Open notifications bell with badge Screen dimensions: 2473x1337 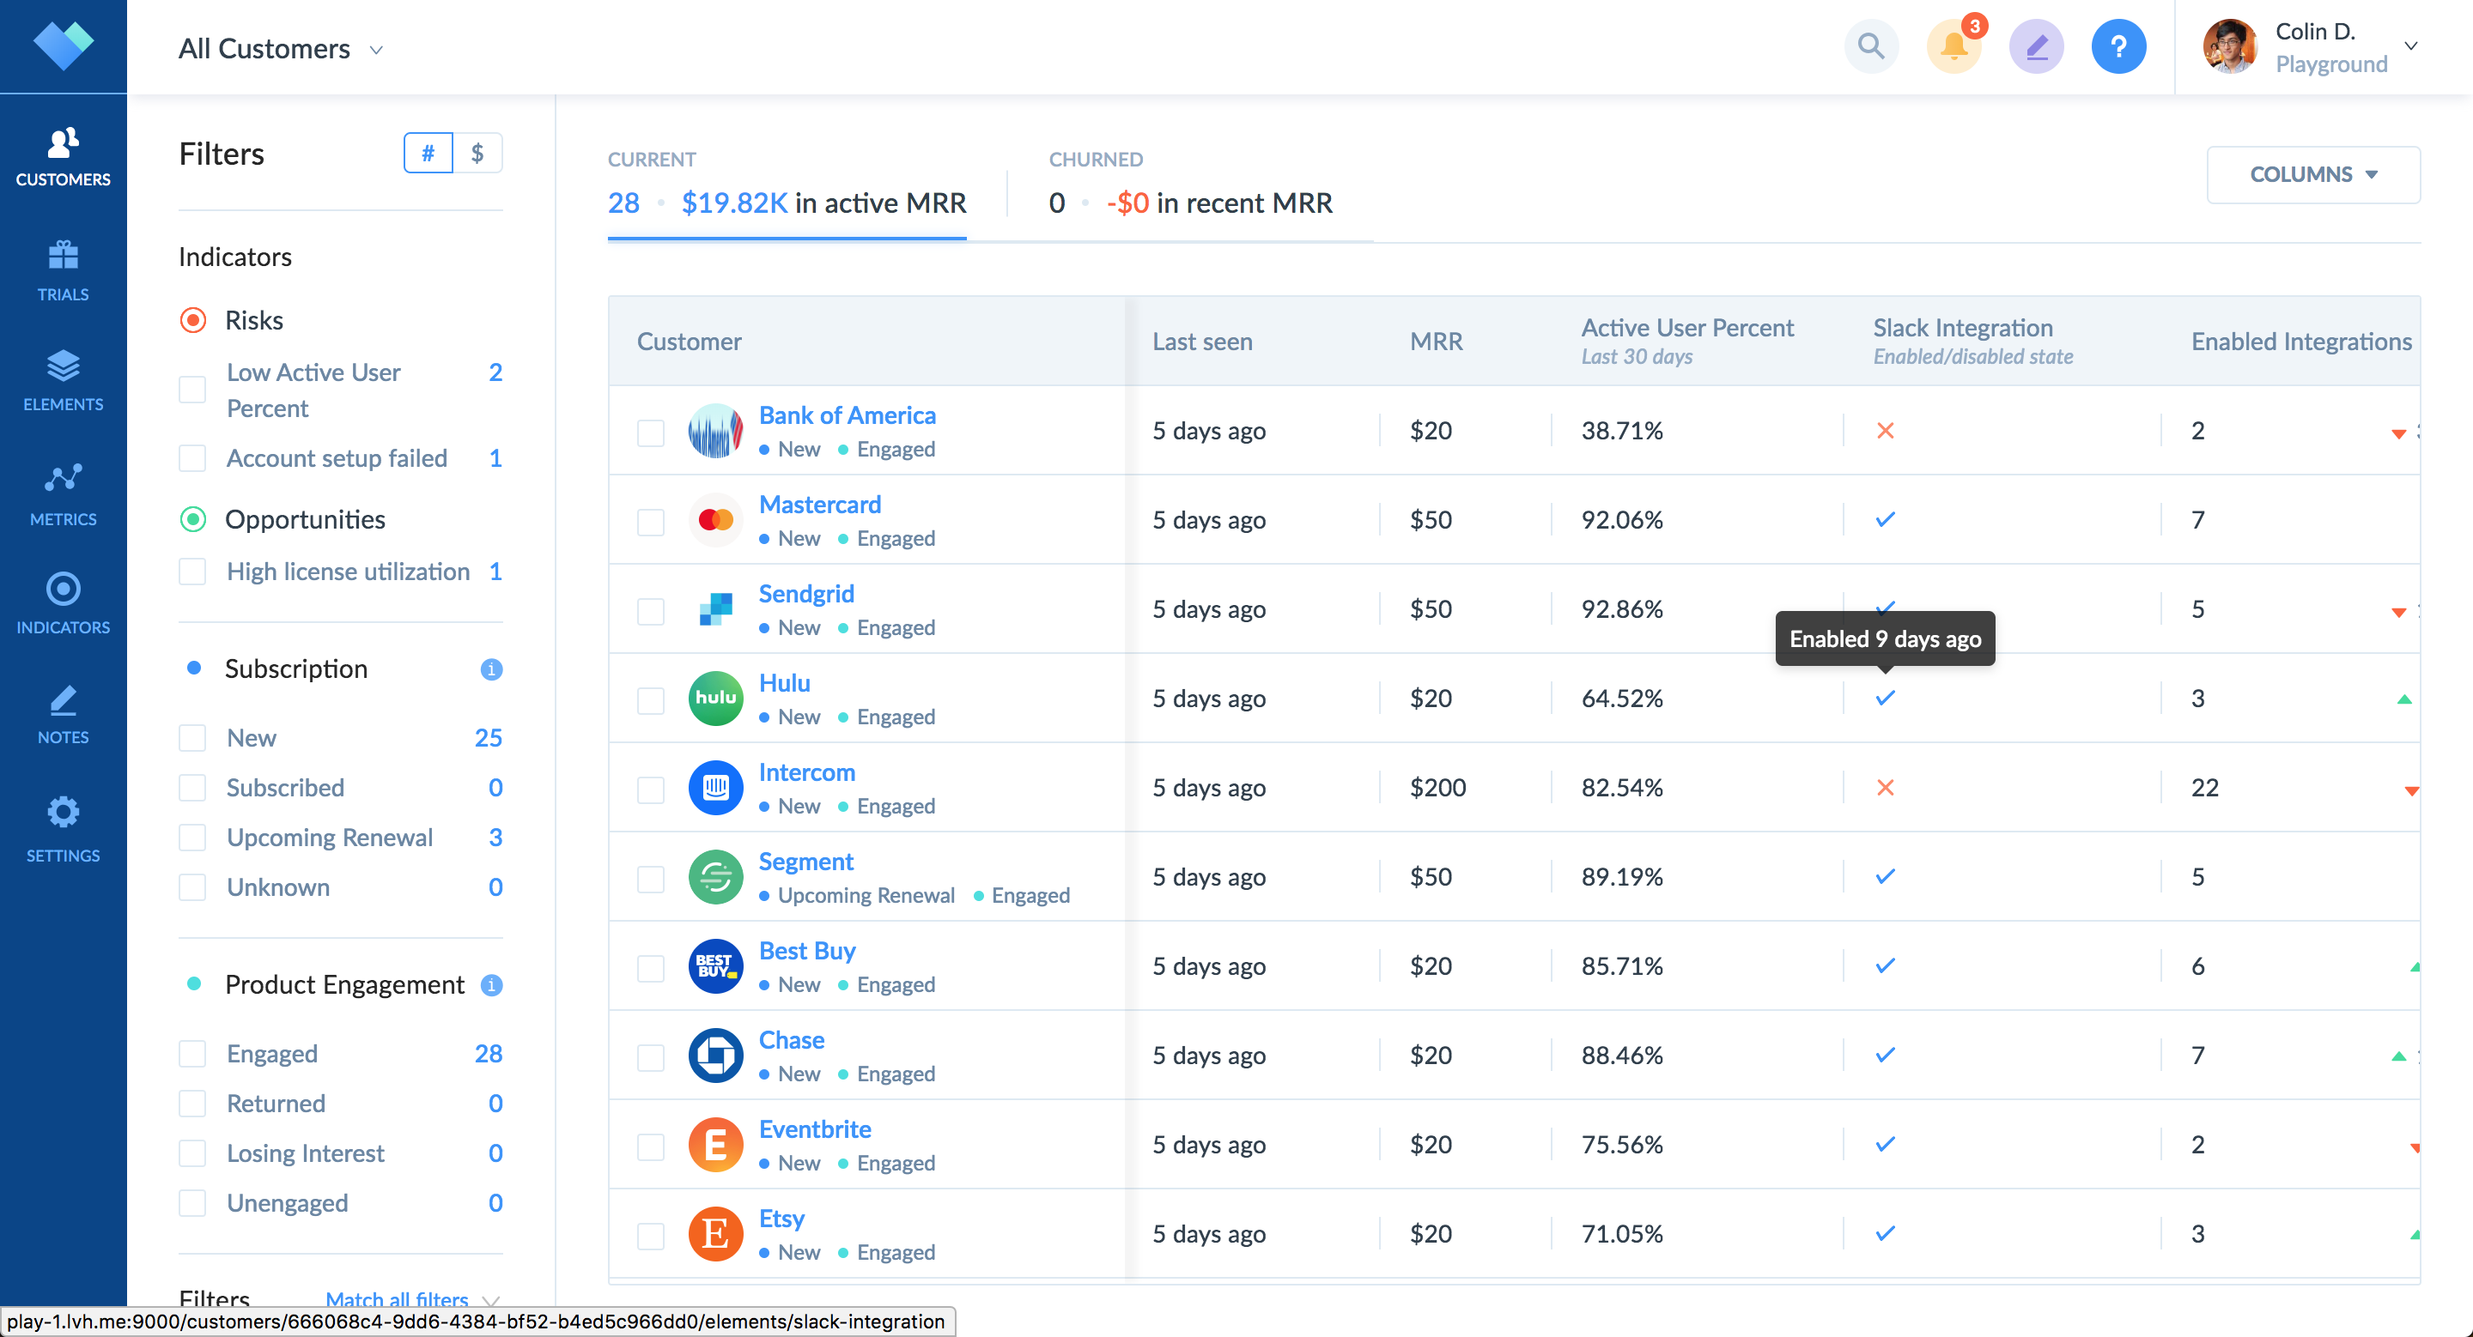[1953, 46]
